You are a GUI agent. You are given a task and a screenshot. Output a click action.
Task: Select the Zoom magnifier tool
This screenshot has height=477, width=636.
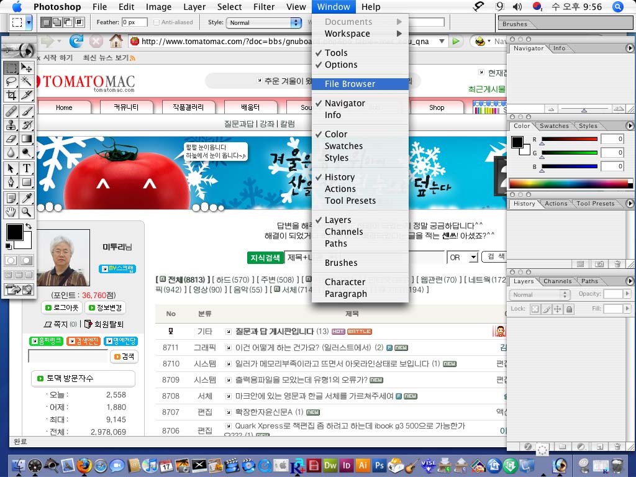[x=27, y=212]
